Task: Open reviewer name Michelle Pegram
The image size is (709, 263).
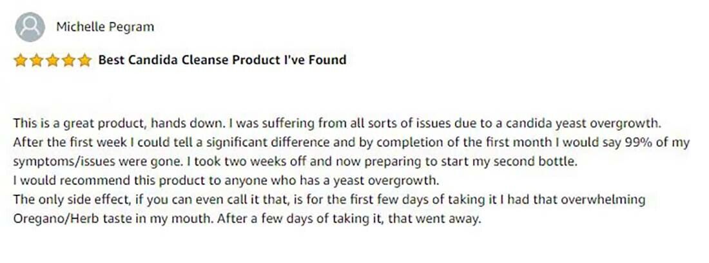Action: tap(105, 27)
